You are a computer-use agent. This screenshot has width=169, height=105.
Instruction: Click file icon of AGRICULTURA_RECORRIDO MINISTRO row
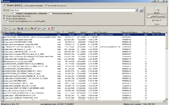[3, 71]
